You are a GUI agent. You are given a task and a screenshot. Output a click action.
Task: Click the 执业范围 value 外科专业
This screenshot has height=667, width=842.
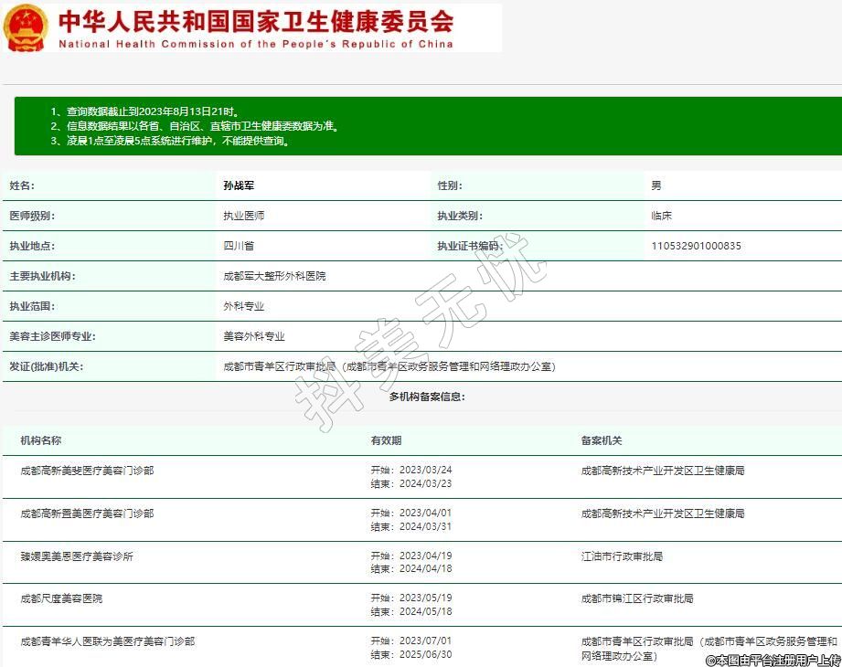pyautogui.click(x=244, y=306)
